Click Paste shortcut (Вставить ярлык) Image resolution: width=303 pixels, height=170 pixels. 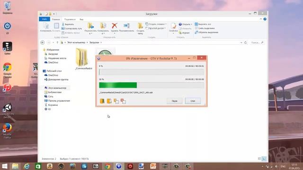[x=71, y=33]
